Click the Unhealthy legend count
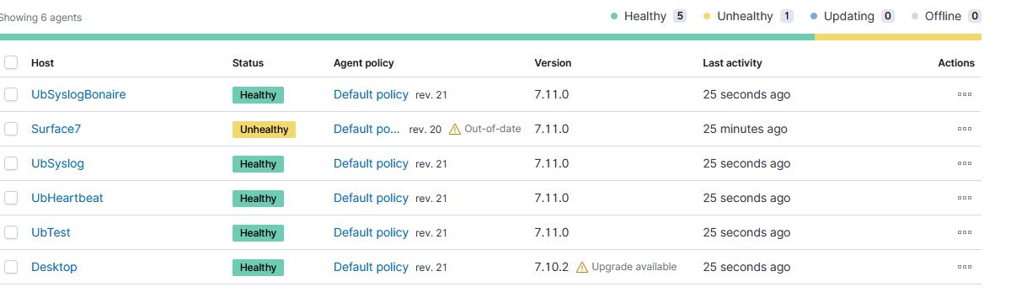This screenshot has width=1027, height=303. point(787,16)
